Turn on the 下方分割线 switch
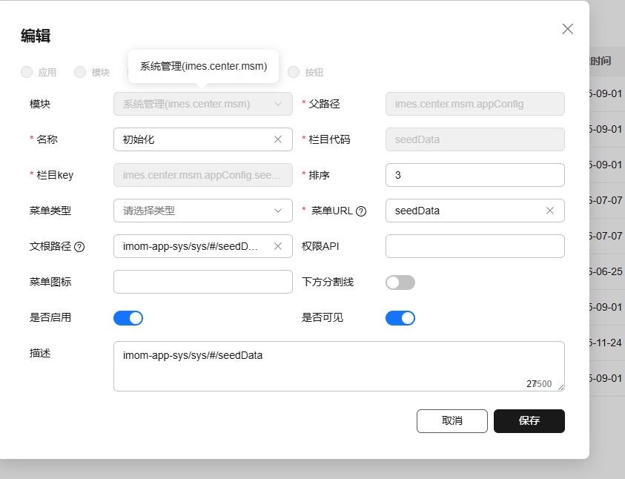This screenshot has height=479, width=625. (x=400, y=283)
